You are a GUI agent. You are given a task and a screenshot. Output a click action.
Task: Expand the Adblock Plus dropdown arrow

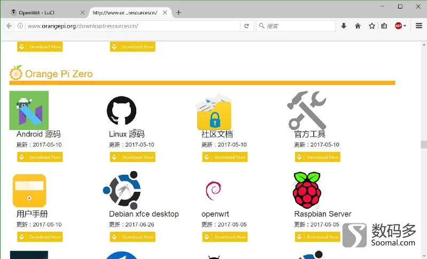point(405,26)
